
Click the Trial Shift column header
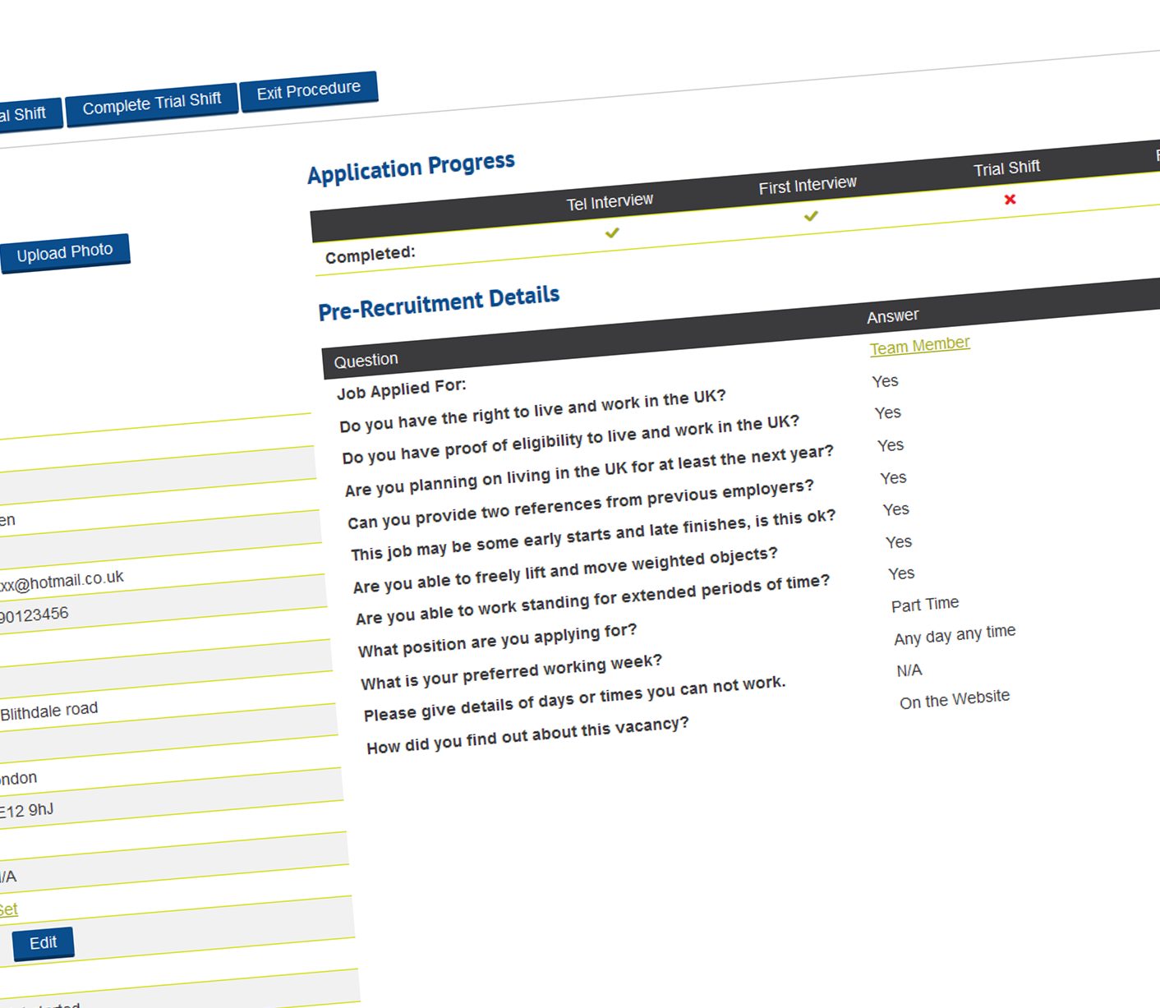click(1006, 168)
